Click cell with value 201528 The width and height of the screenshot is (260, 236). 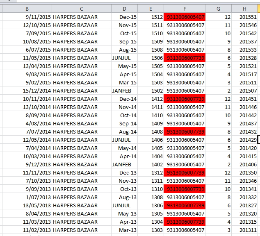[x=244, y=58]
